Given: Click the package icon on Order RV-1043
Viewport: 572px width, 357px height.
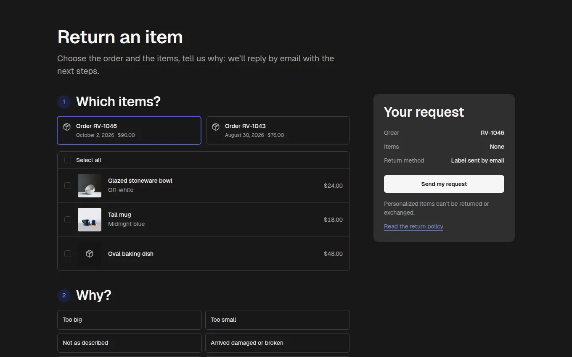Looking at the screenshot, I should pyautogui.click(x=216, y=127).
